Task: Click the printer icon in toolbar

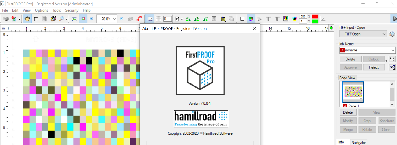Action: [x=6, y=19]
